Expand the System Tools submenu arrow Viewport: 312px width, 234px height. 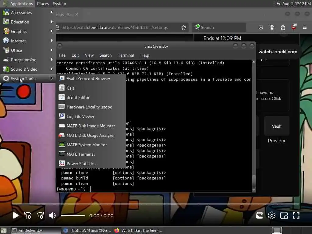tap(52, 78)
